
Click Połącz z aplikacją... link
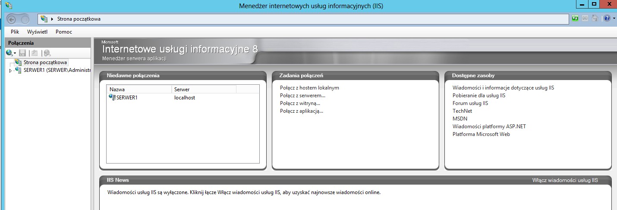click(x=301, y=111)
